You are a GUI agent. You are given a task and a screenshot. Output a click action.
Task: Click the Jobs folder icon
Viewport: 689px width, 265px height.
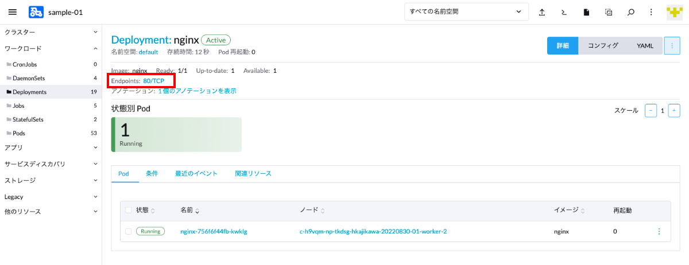(9, 106)
